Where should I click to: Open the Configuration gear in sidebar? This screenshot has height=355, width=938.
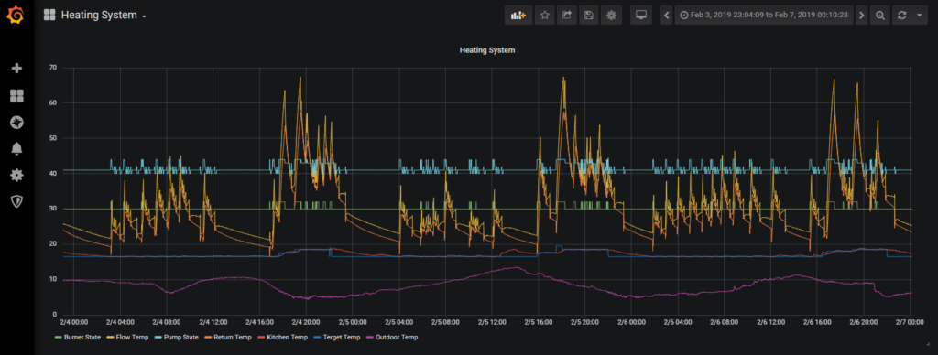coord(16,175)
